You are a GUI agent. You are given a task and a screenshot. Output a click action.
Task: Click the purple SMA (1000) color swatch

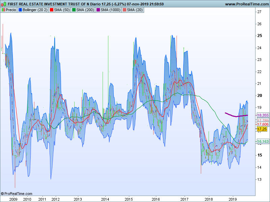[x=98, y=10]
